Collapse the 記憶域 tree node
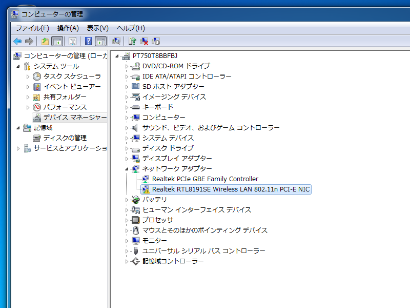The width and height of the screenshot is (410, 308). tap(18, 128)
